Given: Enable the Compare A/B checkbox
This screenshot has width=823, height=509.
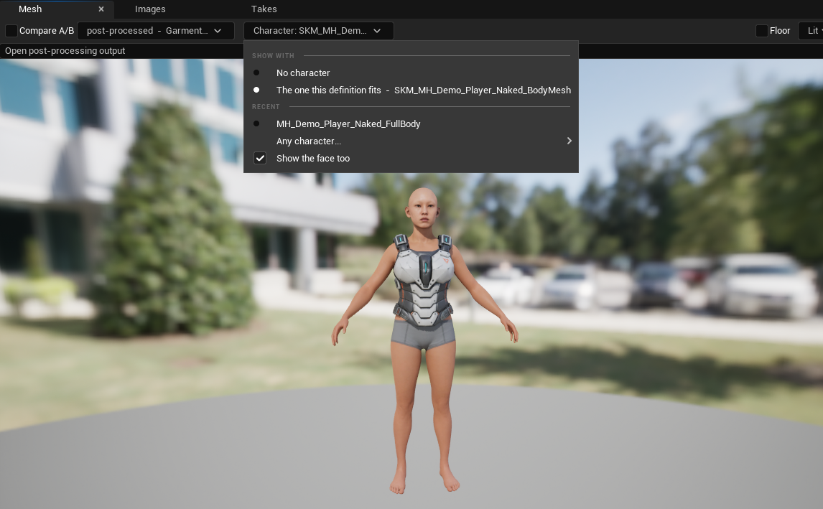Looking at the screenshot, I should coord(11,30).
